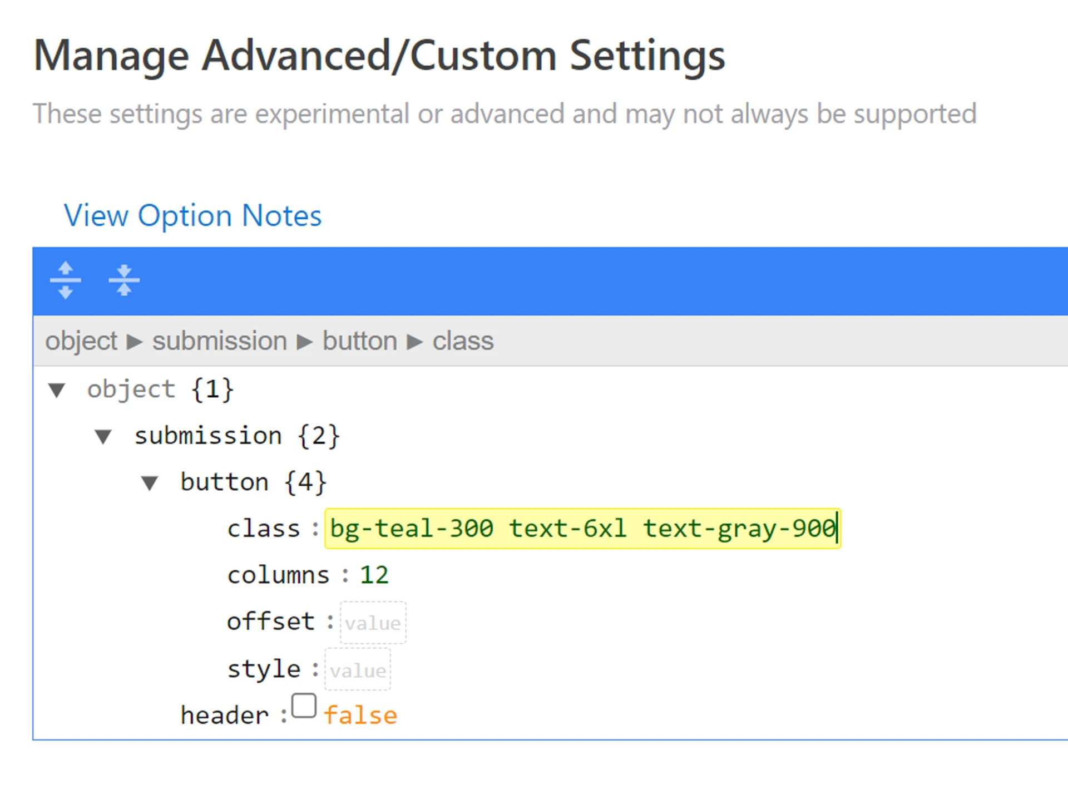This screenshot has height=789, width=1068.
Task: Select 'object' in the breadcrumb path
Action: [x=81, y=341]
